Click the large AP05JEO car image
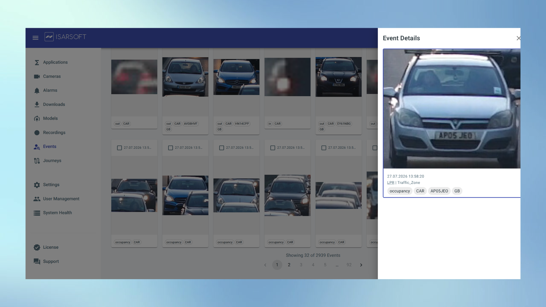The width and height of the screenshot is (546, 307). 452,109
